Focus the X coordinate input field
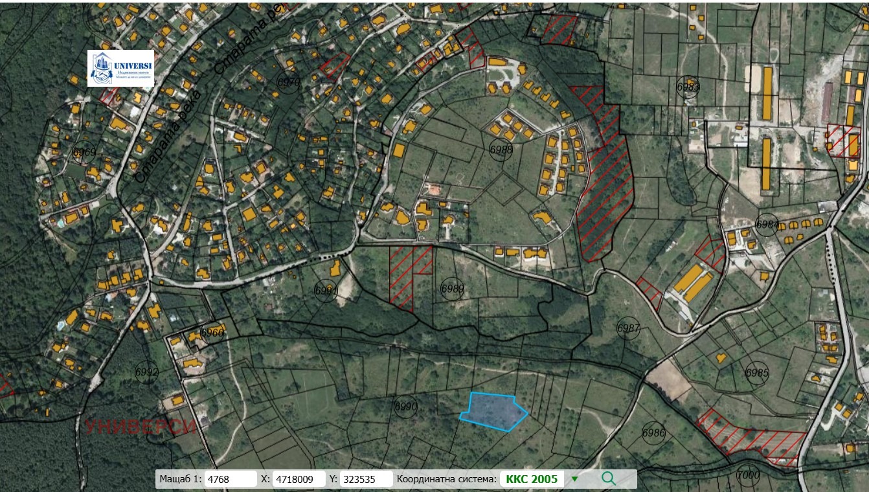 (298, 479)
